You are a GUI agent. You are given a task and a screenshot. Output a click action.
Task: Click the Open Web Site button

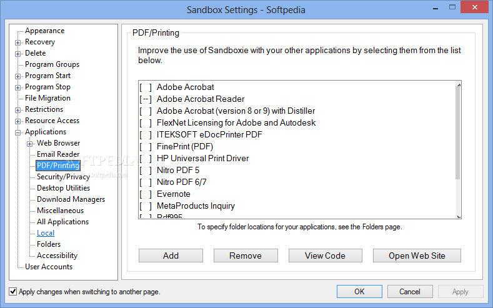pyautogui.click(x=417, y=256)
